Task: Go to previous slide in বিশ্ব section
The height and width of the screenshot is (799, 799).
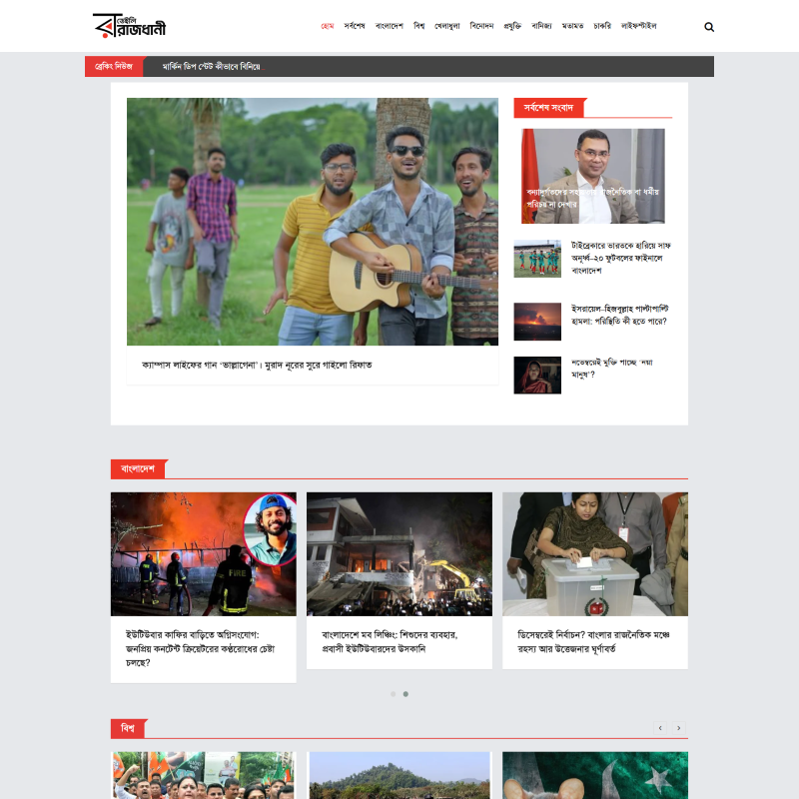Action: pos(660,728)
